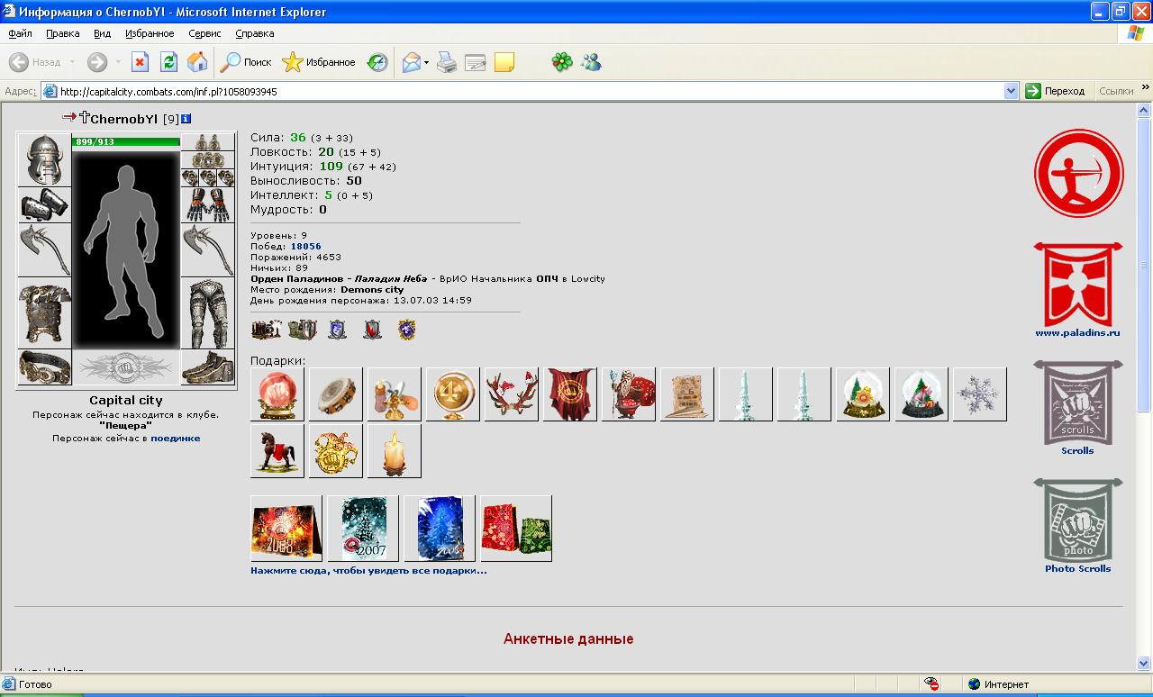1153x697 pixels.
Task: Expand the Back button history dropdown
Action: tap(72, 62)
